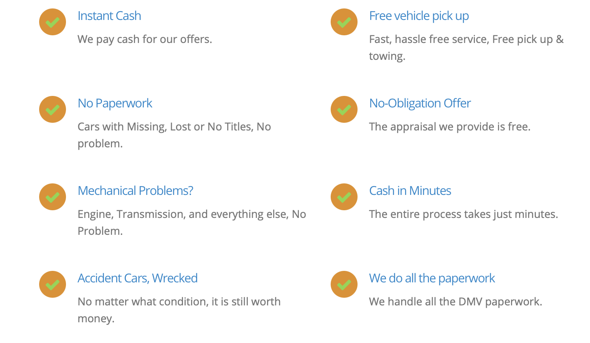Select the checkmark icon beside We do all the paperwork

[x=344, y=284]
